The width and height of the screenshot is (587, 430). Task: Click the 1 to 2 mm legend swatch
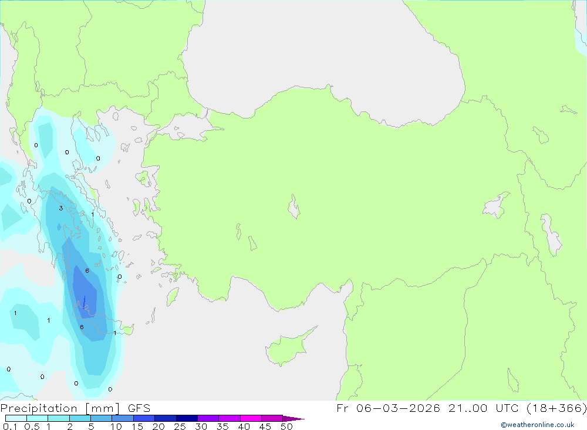tap(59, 418)
